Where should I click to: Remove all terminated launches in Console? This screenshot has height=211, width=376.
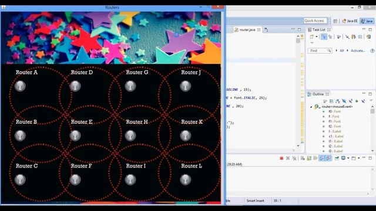click(x=294, y=158)
